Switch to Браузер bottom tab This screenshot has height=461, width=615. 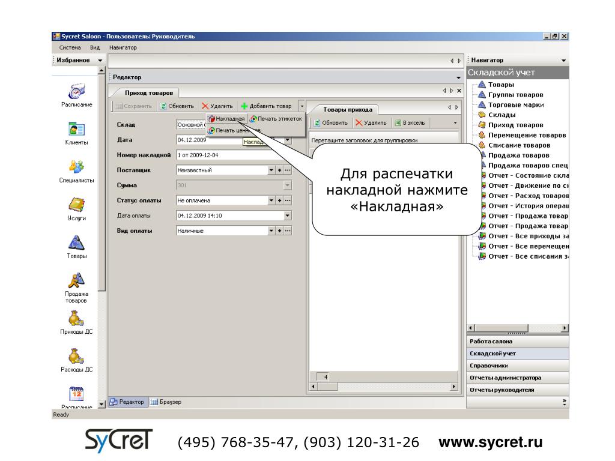(166, 402)
